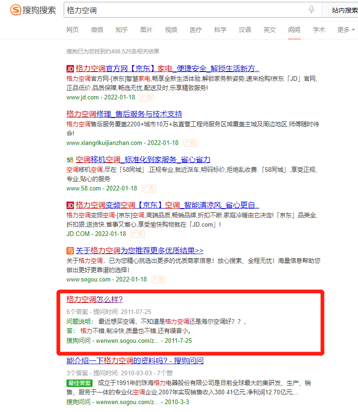Screen dimensions: 358x412
Task: Switch to the 知乎 tab
Action: click(121, 30)
